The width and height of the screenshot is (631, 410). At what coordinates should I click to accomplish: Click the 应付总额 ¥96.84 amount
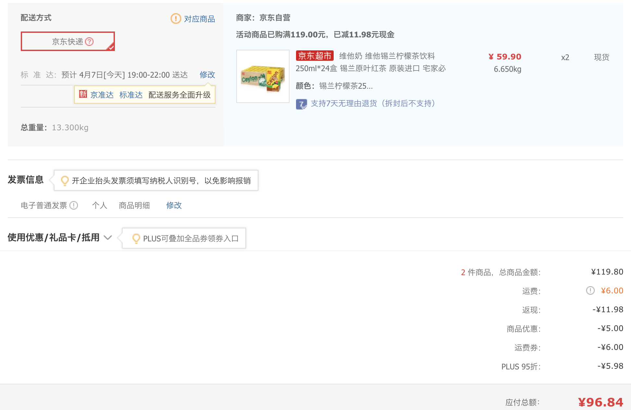(x=600, y=402)
